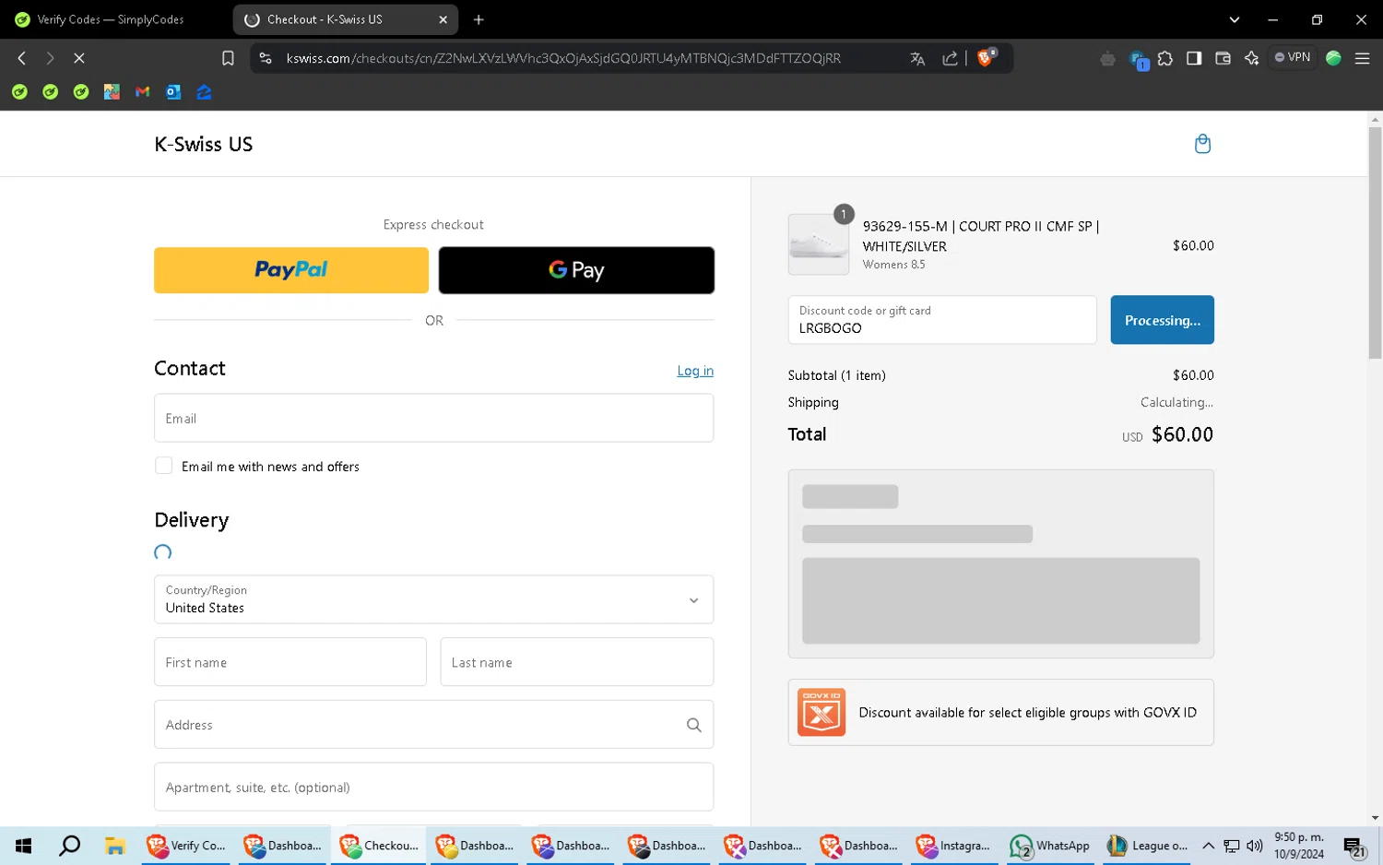Open the notification center icon
Viewport: 1383px width, 865px height.
click(x=1354, y=847)
